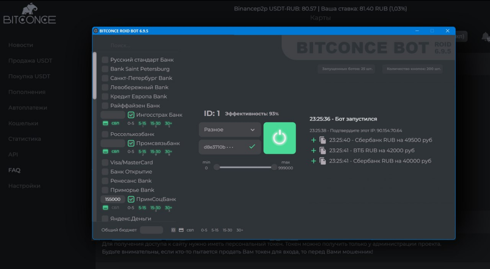
Task: Click the token field showing d8e3710b
Action: click(x=229, y=147)
